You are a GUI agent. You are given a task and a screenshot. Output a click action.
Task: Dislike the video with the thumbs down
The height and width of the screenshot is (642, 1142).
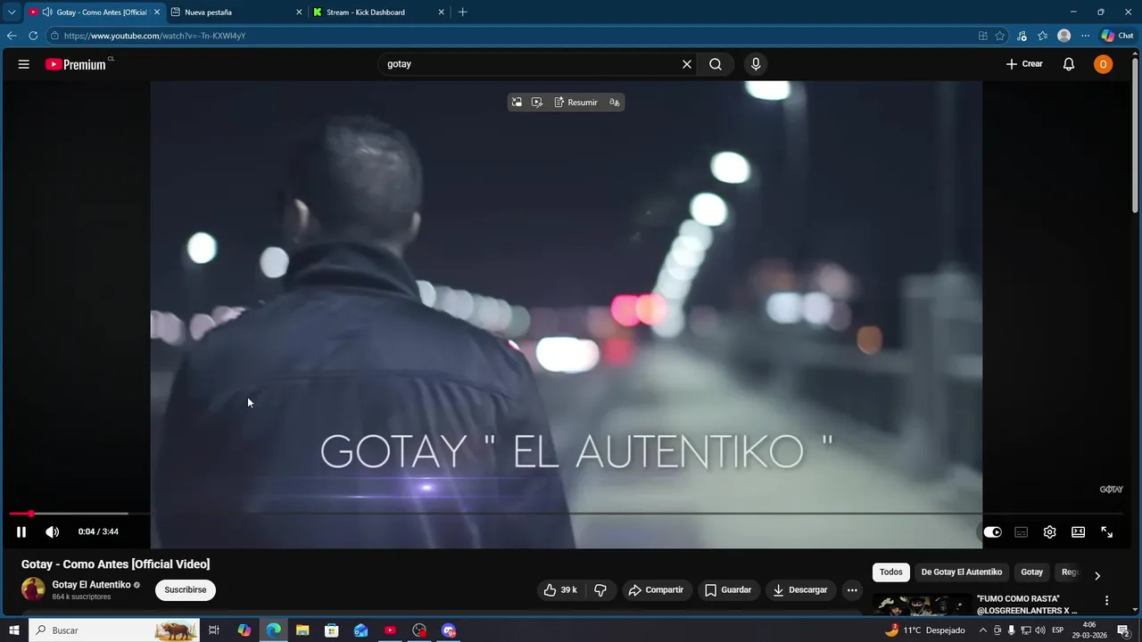tap(600, 590)
